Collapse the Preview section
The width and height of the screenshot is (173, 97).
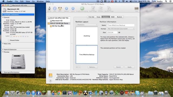[x=3, y=52]
